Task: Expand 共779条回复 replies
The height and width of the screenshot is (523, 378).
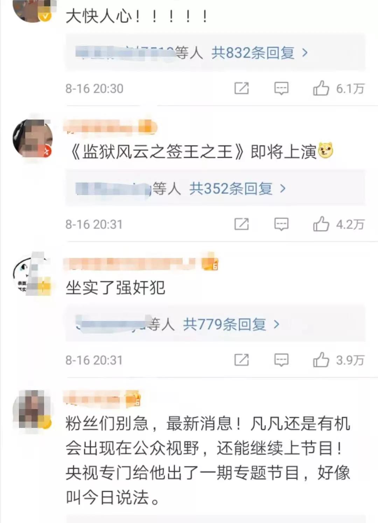Action: point(231,324)
